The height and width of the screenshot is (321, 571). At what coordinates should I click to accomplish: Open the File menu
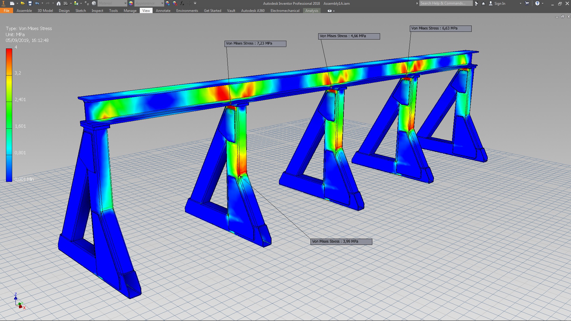[x=7, y=10]
